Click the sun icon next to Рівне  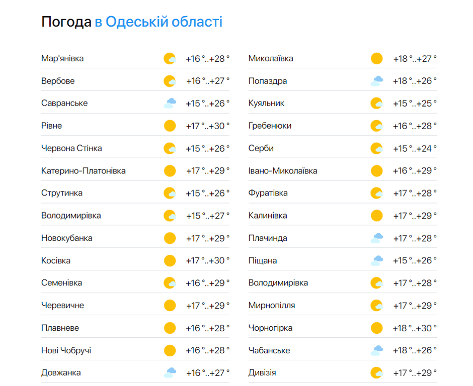[170, 125]
